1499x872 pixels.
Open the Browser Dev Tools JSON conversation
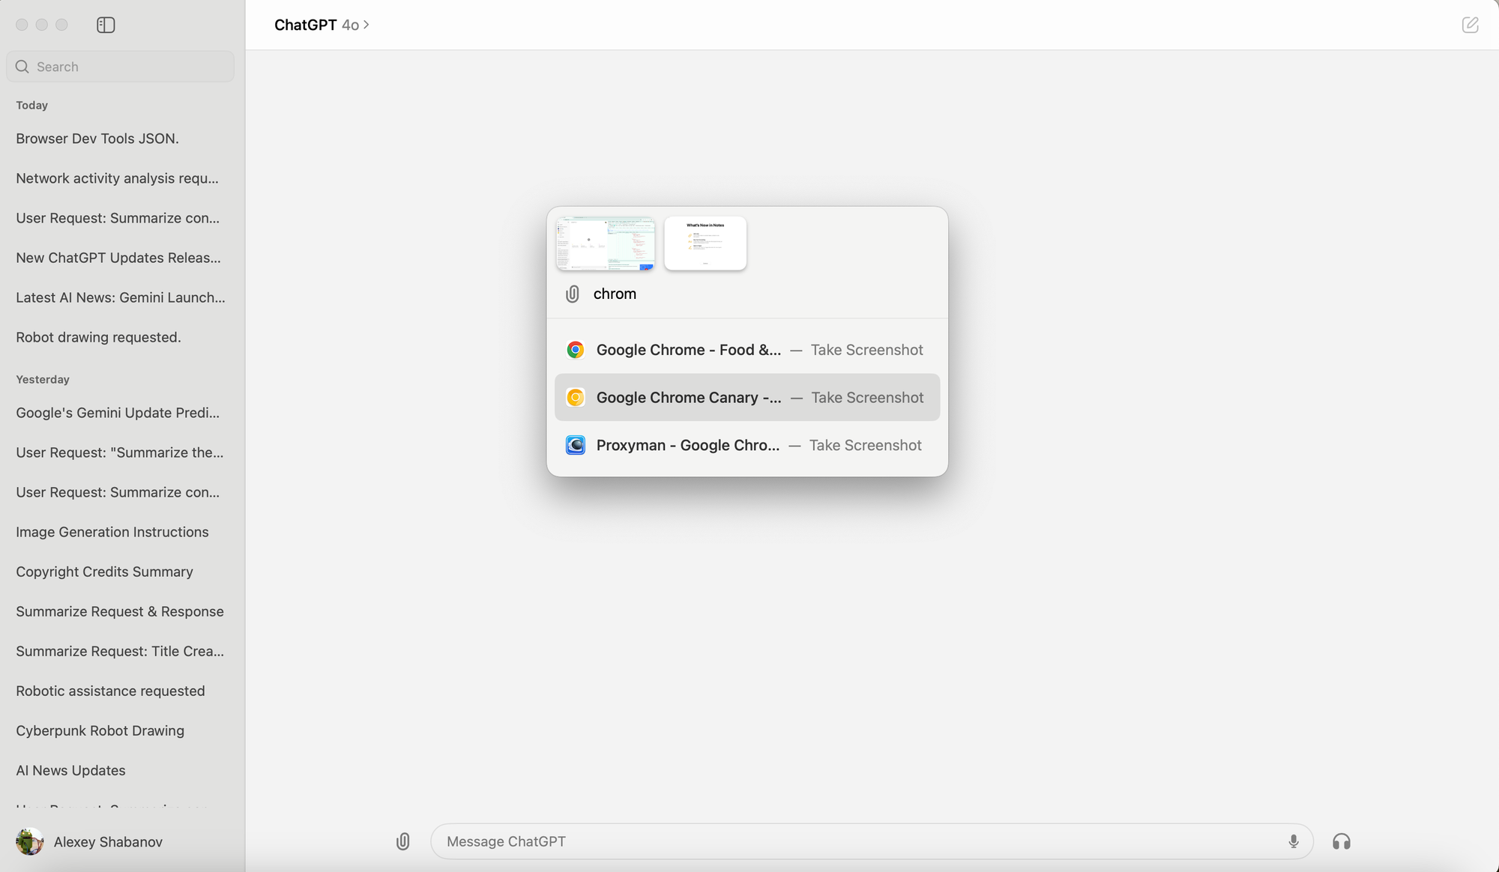tap(97, 139)
